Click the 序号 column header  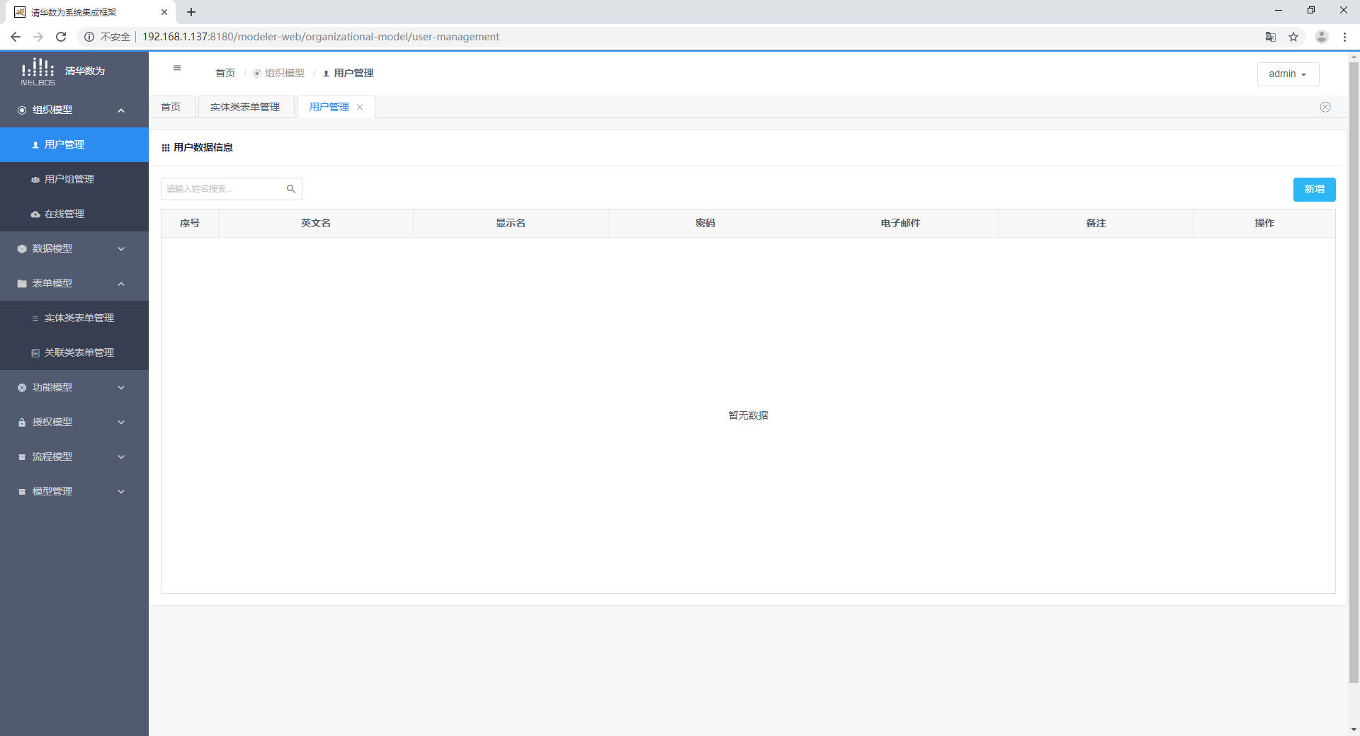pyautogui.click(x=190, y=223)
